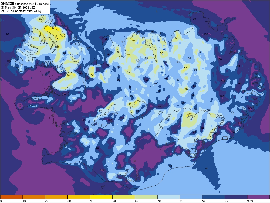Click the map value '54'
Viewport: 270px width, 203px height.
(x=130, y=104)
